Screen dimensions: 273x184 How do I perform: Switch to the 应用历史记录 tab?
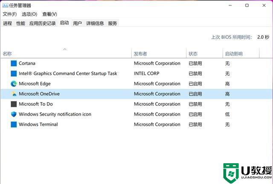42,23
